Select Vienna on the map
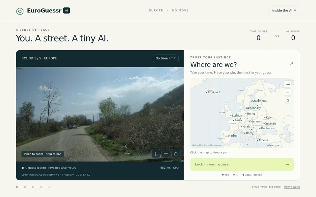The width and height of the screenshot is (316, 197). tap(249, 121)
